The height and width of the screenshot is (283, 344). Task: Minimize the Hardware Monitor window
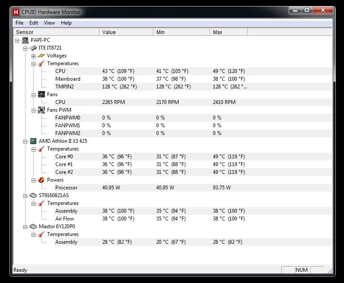point(295,10)
